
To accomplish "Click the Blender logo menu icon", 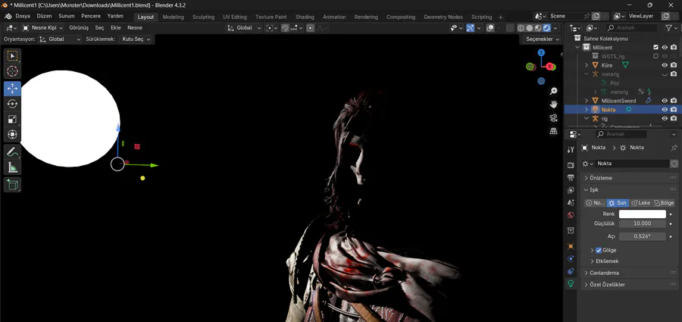I will point(8,16).
